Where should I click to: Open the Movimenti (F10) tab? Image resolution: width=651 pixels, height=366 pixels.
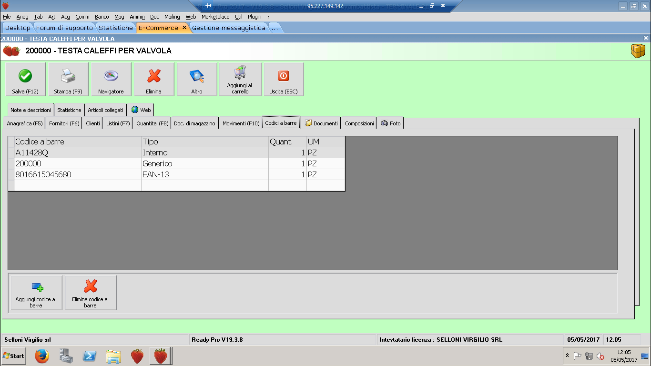click(x=241, y=123)
